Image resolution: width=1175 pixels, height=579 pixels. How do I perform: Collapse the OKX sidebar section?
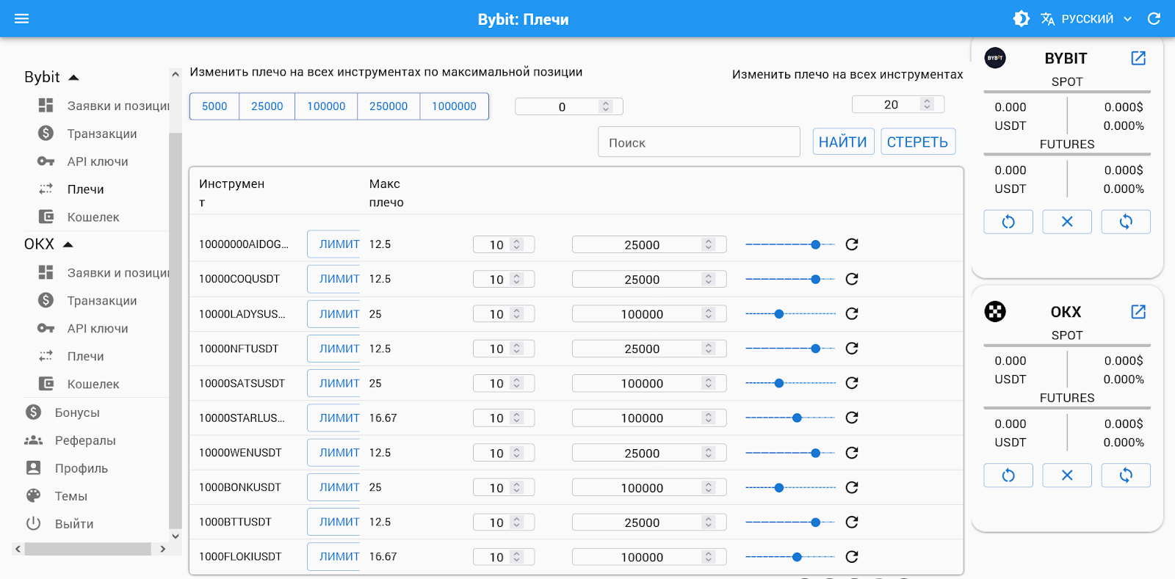pyautogui.click(x=48, y=244)
